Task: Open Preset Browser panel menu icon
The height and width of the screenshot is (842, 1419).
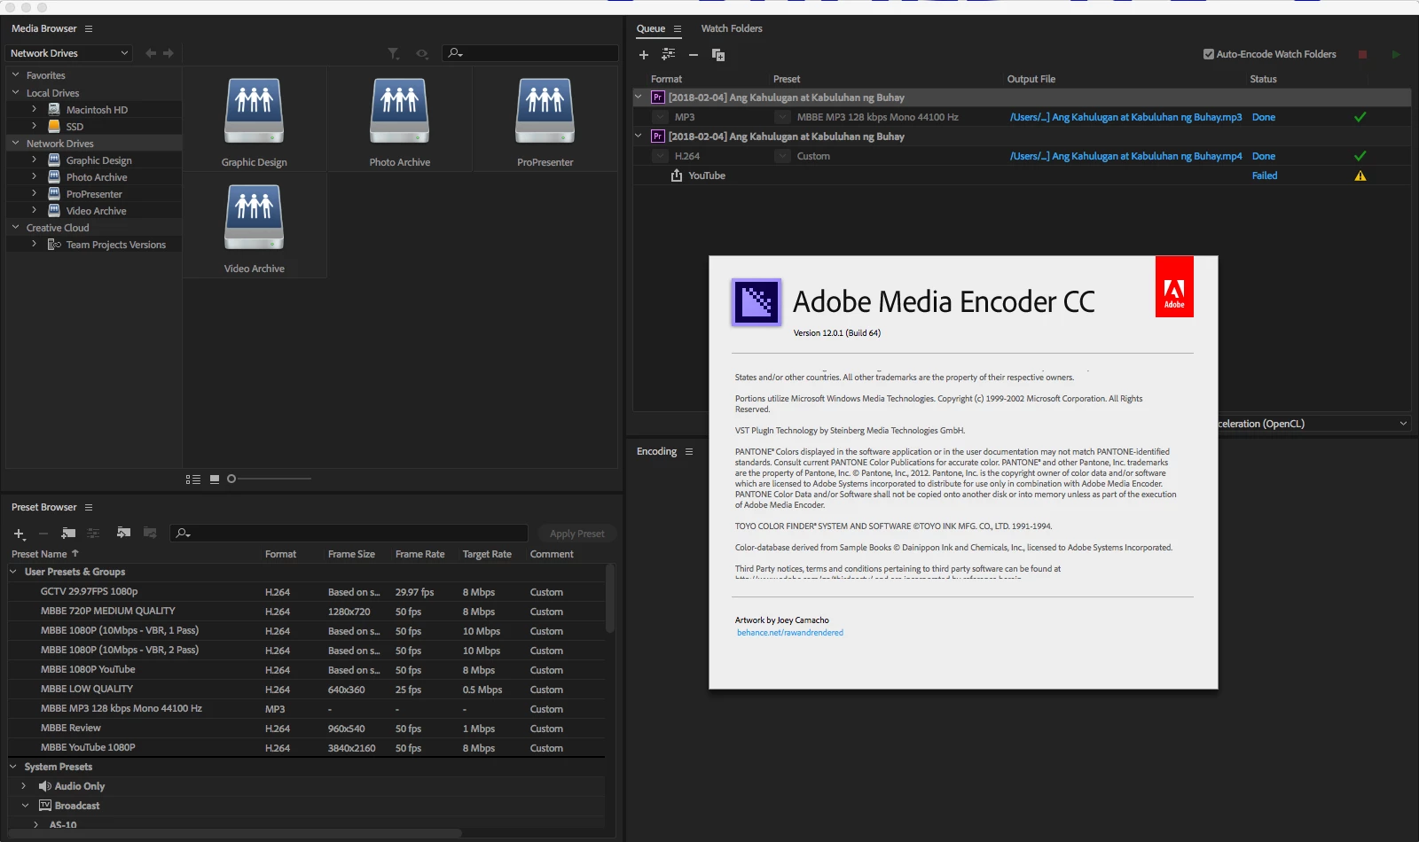Action: (x=89, y=508)
